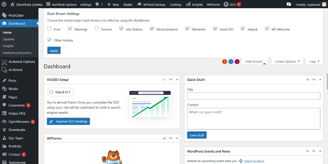328x164 pixels.
Task: Uncheck the Other Notices checkbox
Action: [x=49, y=40]
